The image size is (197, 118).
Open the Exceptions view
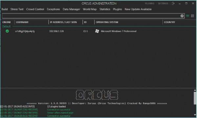point(54,9)
